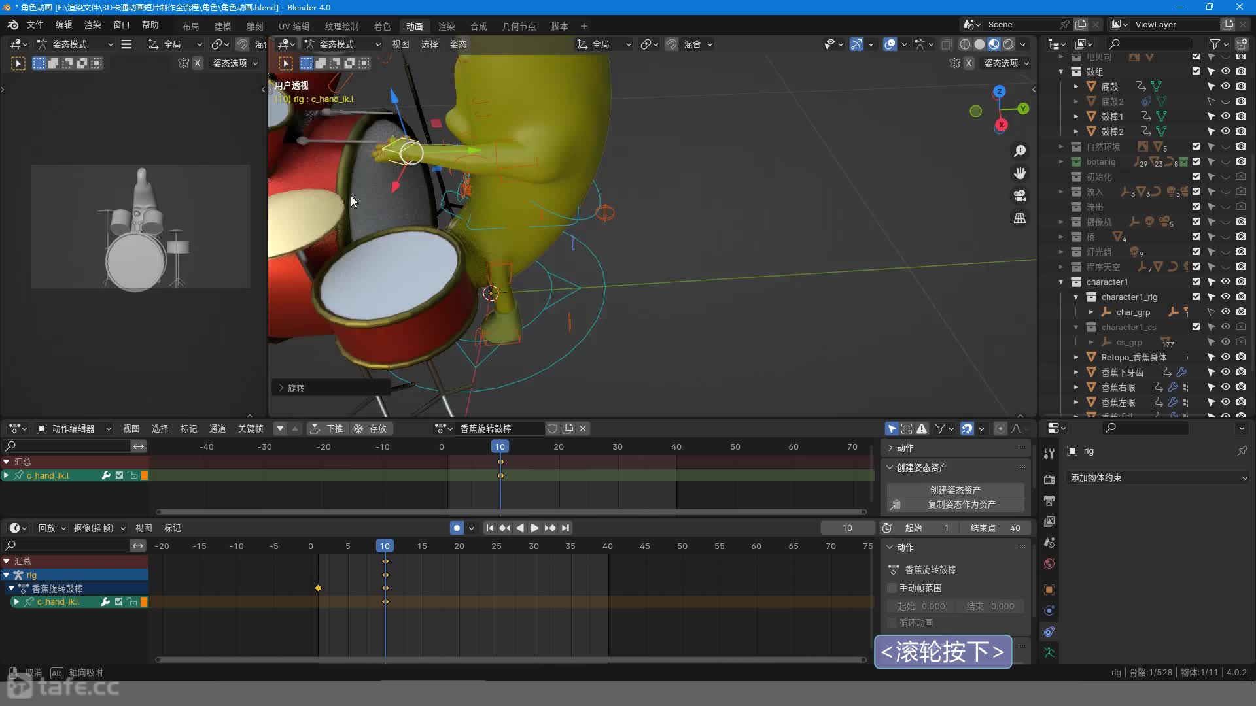Screen dimensions: 1256x706
Task: Toggle visibility eye of Retopo_香蕉身体
Action: (x=1226, y=357)
